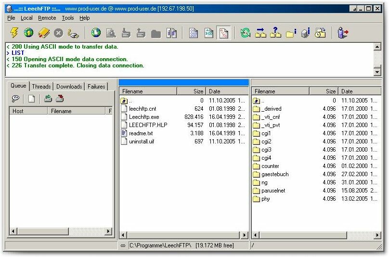Open the Local menu
Image resolution: width=389 pixels, height=257 pixels.
pos(26,18)
